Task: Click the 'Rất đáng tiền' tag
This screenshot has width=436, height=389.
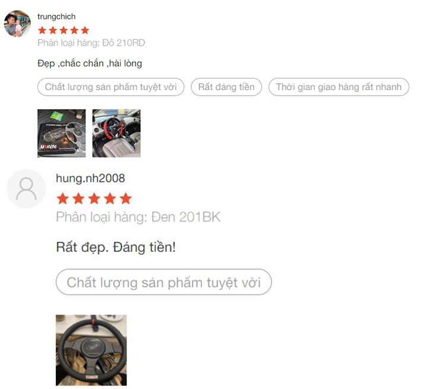Action: 226,87
